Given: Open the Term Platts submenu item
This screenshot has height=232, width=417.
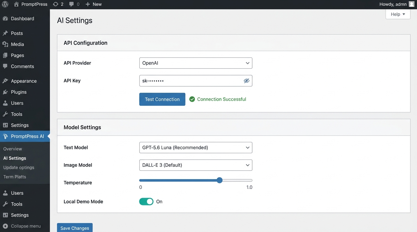Looking at the screenshot, I should coord(15,177).
